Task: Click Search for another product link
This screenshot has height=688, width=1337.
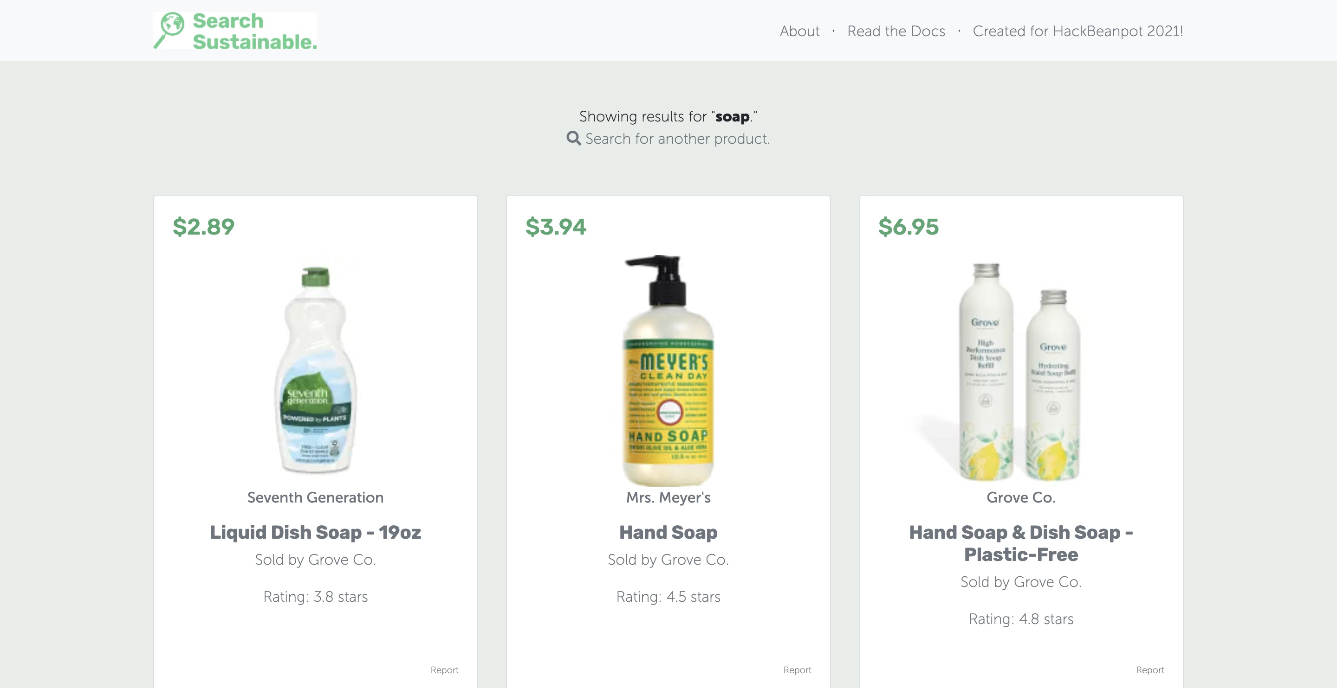Action: tap(677, 139)
